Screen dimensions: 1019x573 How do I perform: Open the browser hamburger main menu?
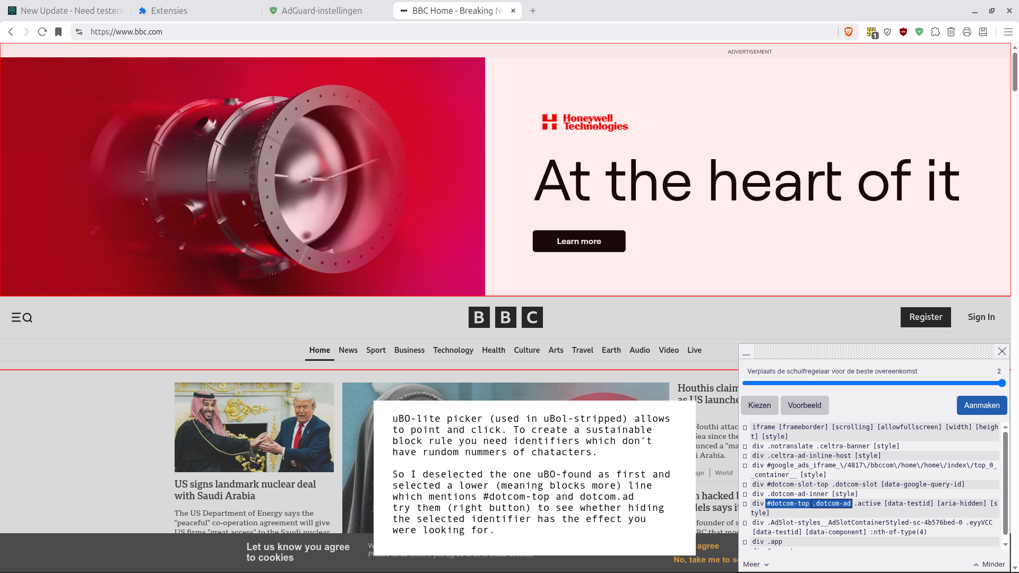1008,32
